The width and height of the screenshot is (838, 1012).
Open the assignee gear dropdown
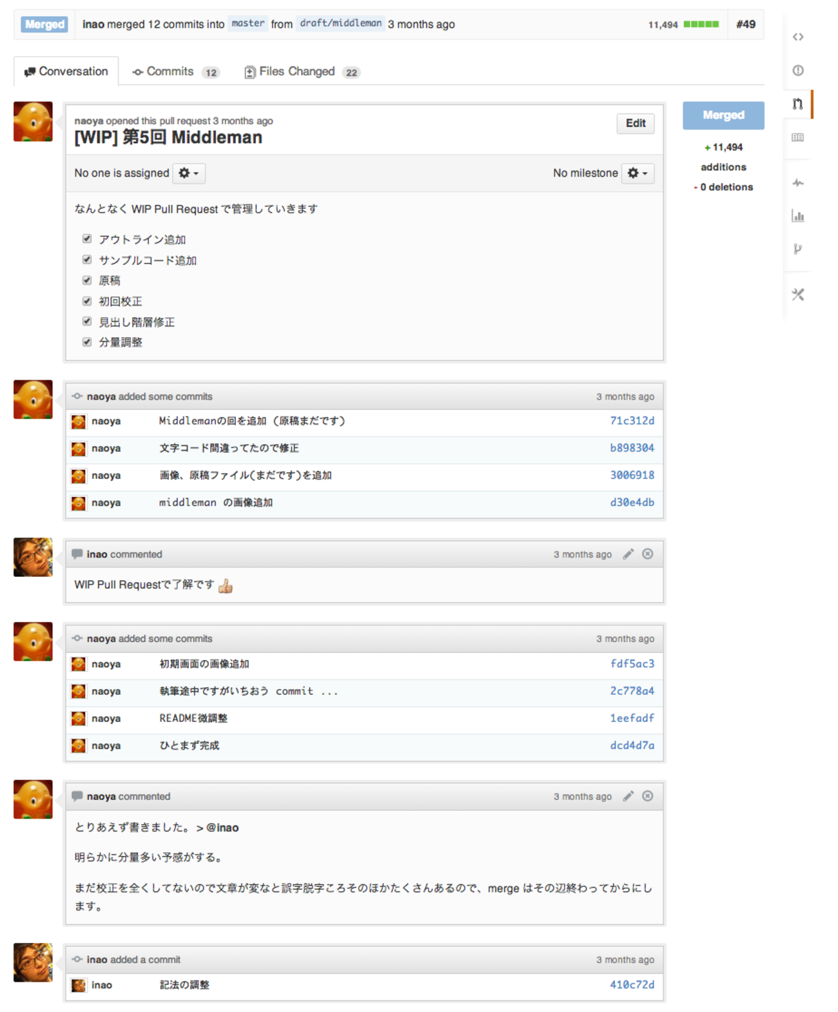(x=189, y=173)
